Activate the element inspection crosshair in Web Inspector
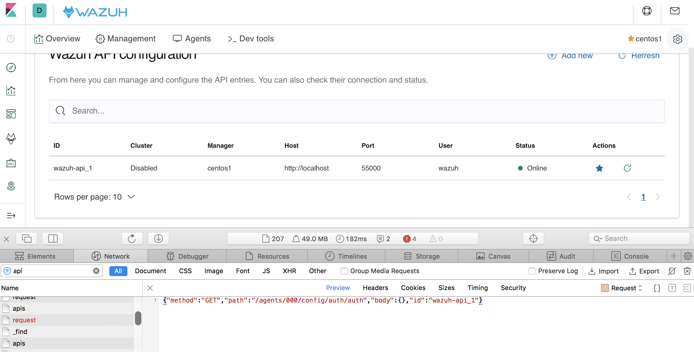This screenshot has width=694, height=352. click(x=533, y=239)
